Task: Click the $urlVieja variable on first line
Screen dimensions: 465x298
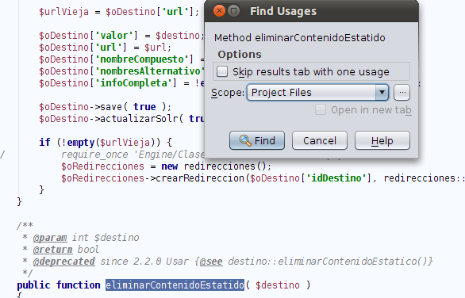Action: point(63,12)
